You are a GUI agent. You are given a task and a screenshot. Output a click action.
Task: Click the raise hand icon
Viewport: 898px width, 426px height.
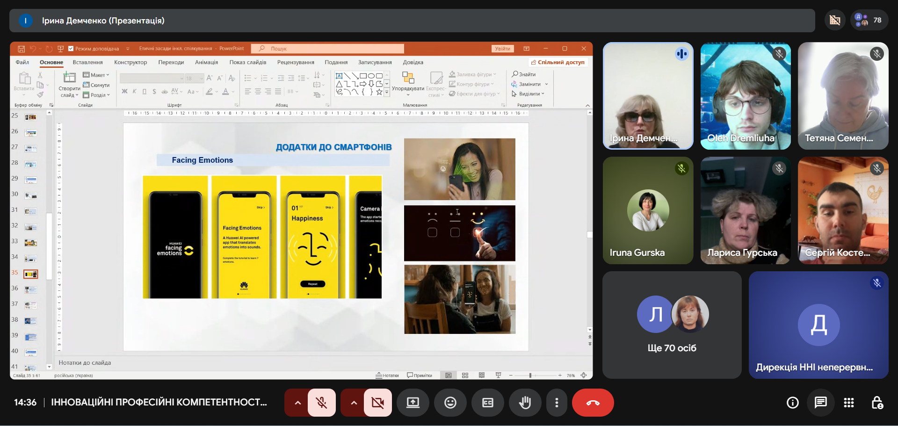tap(525, 403)
